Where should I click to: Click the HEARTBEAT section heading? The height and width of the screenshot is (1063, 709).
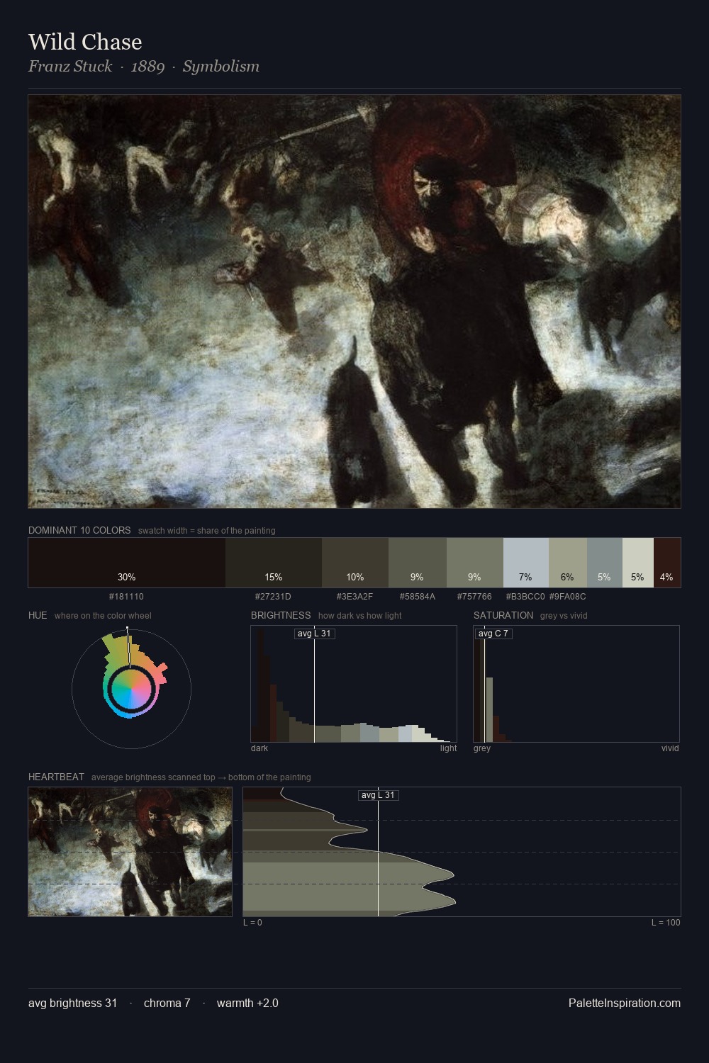(x=56, y=777)
